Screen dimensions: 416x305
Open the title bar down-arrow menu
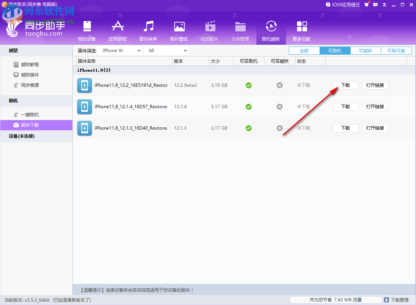[385, 4]
